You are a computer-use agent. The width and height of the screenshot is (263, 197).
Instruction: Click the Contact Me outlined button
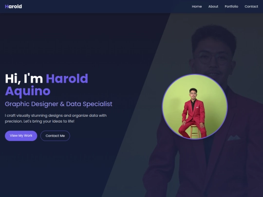[55, 136]
